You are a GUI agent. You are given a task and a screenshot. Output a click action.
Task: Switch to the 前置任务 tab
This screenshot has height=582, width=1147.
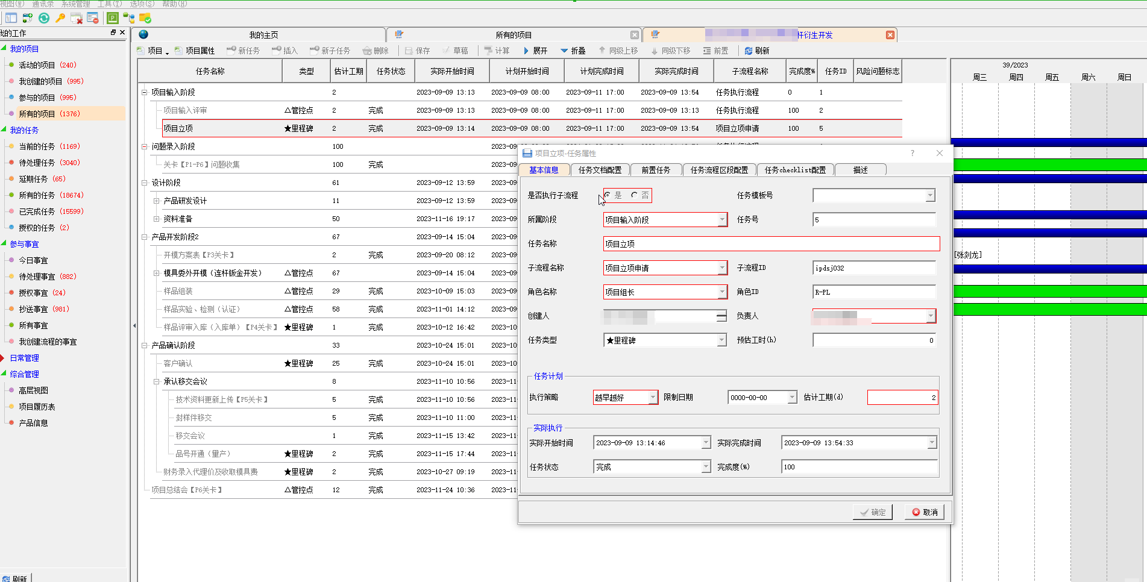(x=656, y=170)
